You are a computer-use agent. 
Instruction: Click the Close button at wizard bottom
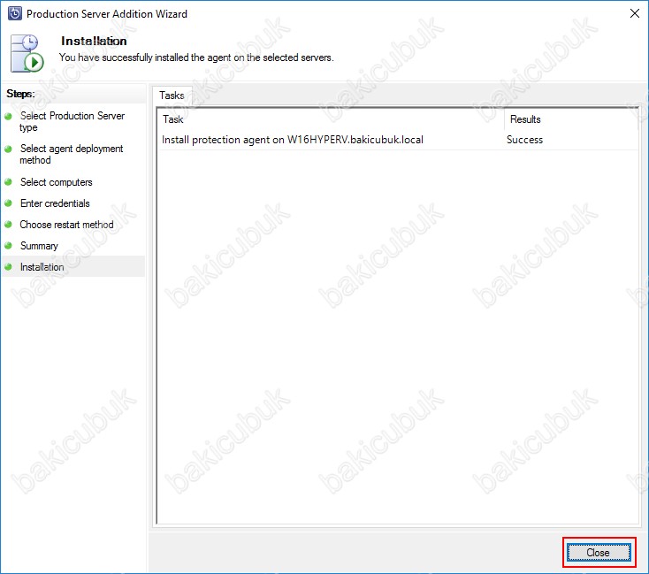599,552
